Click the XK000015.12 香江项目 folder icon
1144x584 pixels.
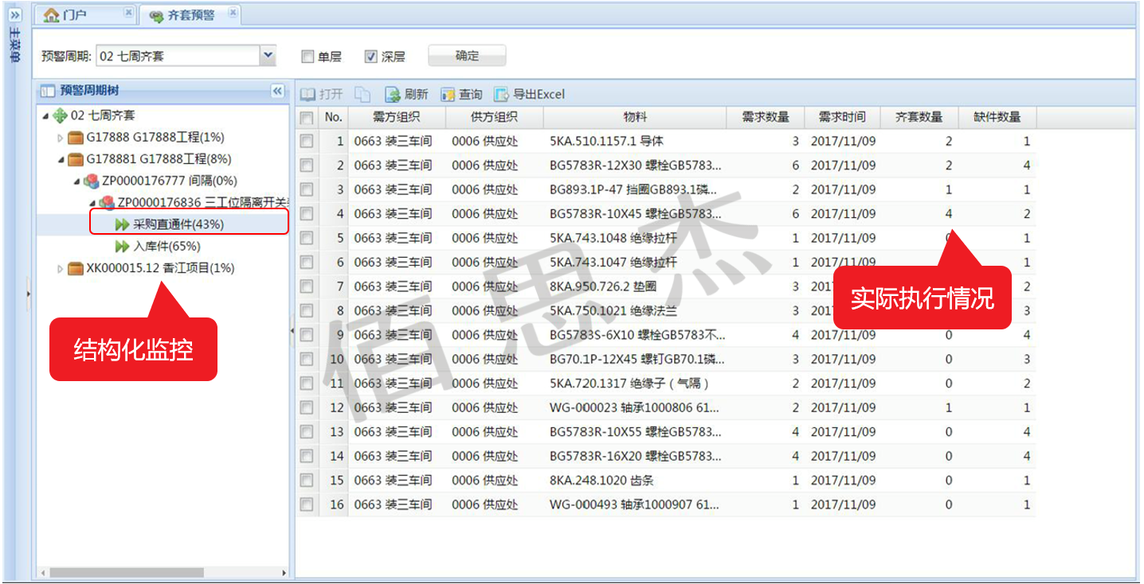coord(76,269)
